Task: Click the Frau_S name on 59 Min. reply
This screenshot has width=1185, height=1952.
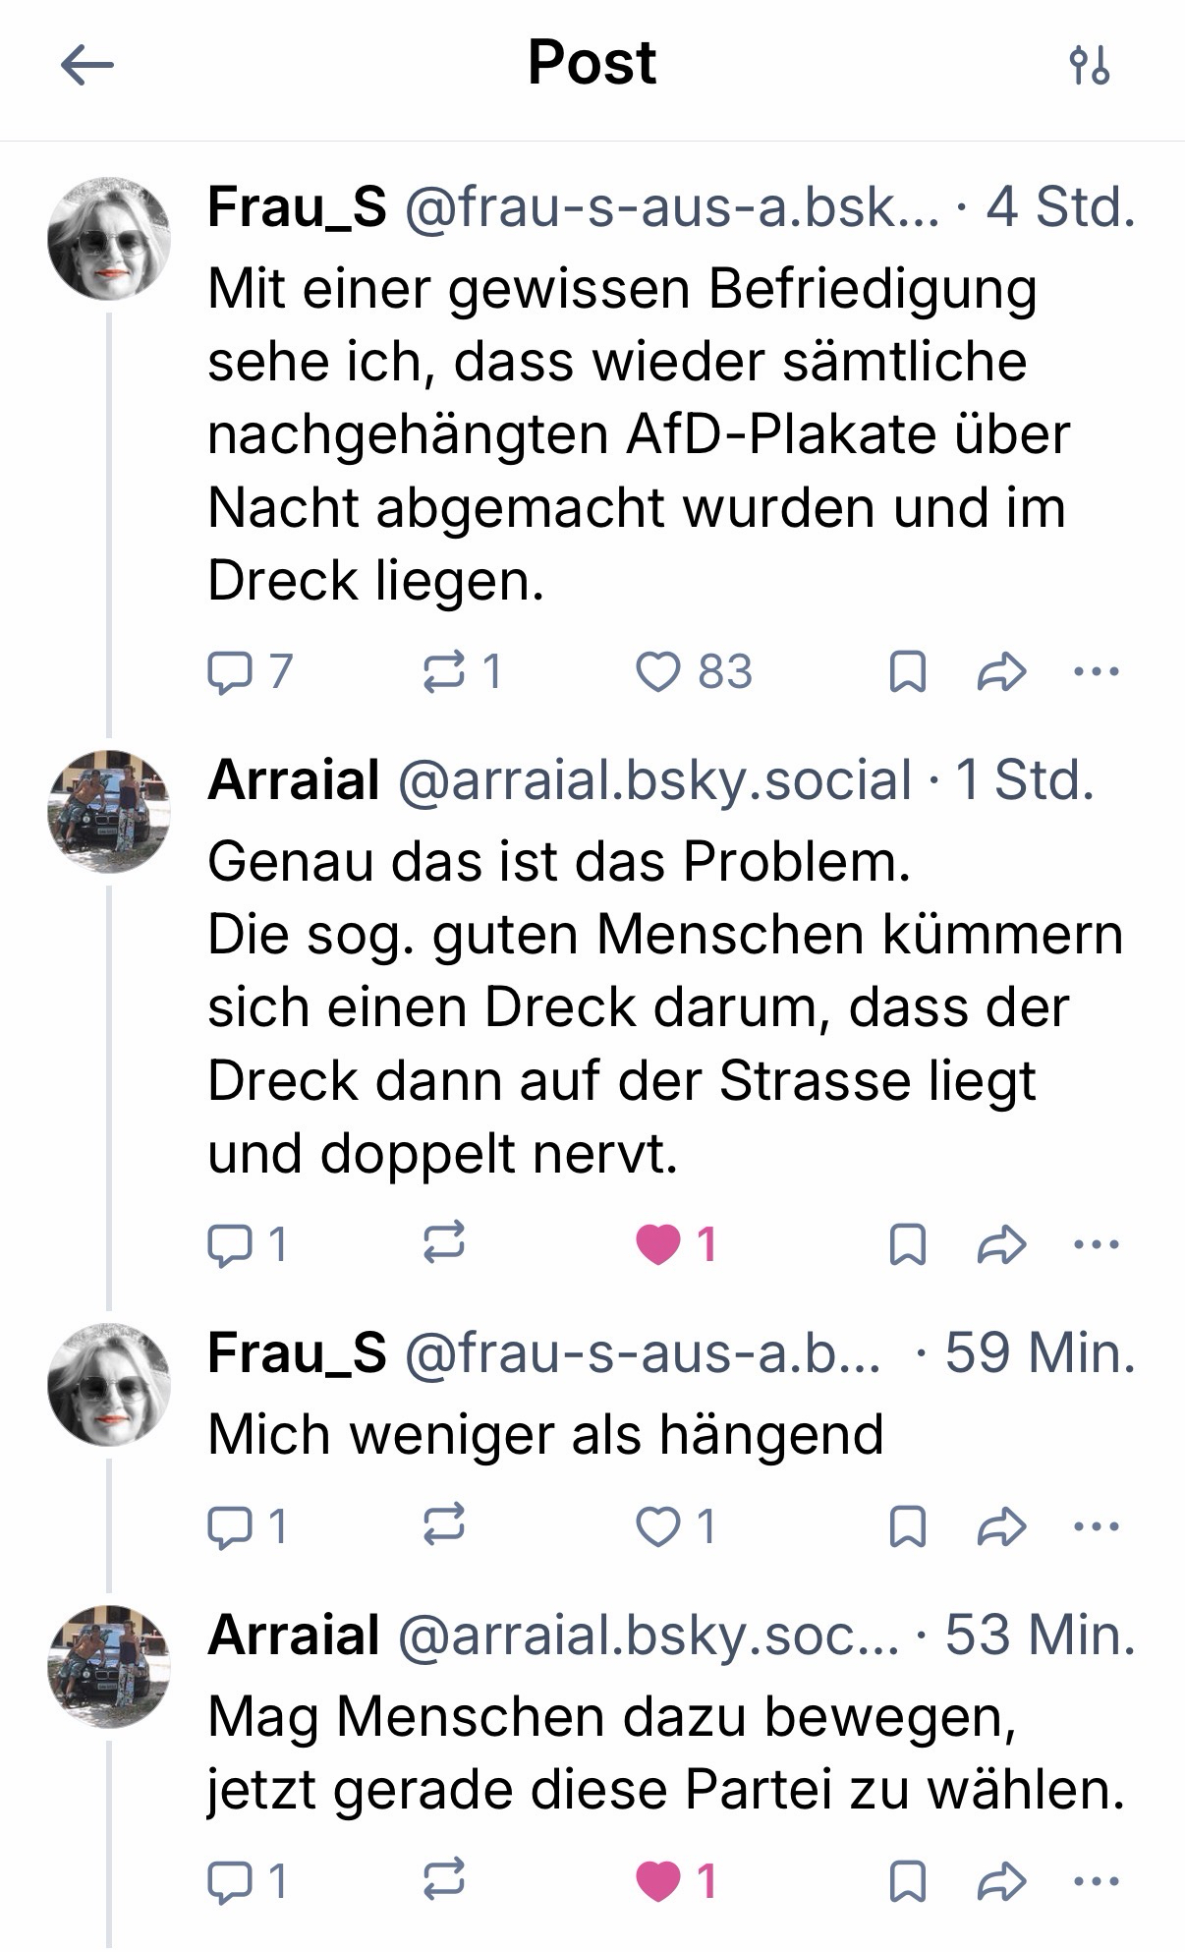Action: pyautogui.click(x=297, y=1352)
